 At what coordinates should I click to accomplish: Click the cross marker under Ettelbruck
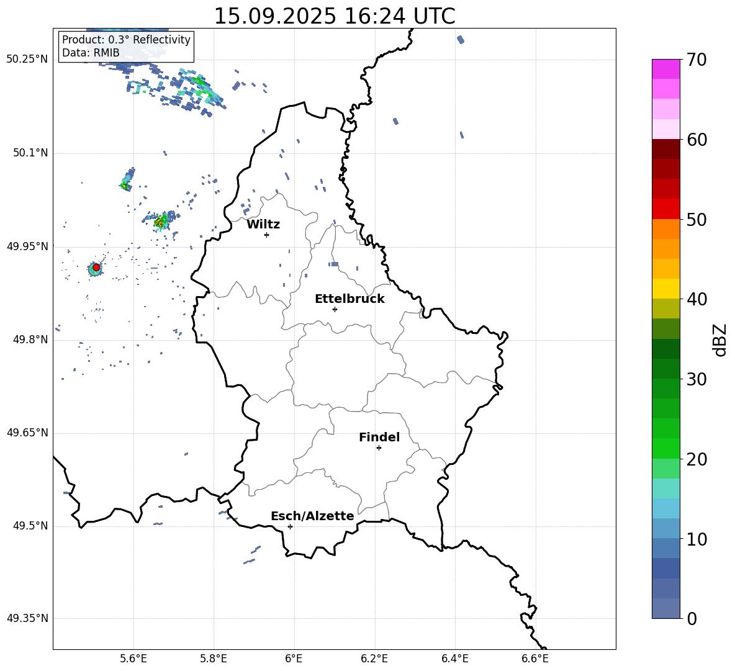[335, 309]
